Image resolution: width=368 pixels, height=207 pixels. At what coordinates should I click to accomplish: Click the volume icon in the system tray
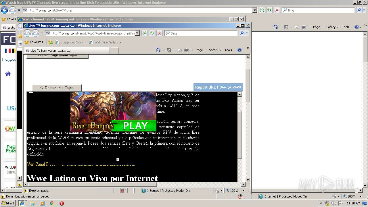pos(334,203)
